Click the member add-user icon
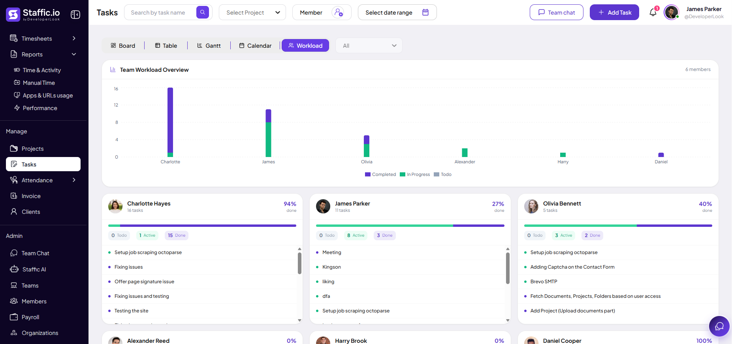The image size is (732, 344). pos(338,12)
